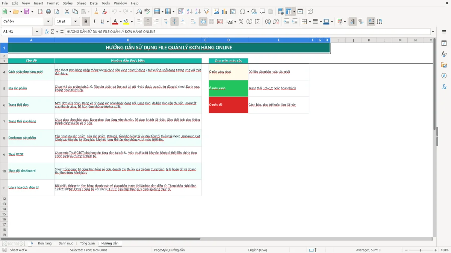Insert an image
Viewport: 451px width, 253px height.
coord(216,12)
